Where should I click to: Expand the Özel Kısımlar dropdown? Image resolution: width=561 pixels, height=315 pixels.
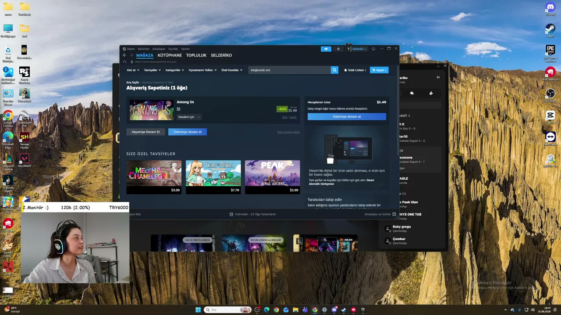pyautogui.click(x=232, y=70)
